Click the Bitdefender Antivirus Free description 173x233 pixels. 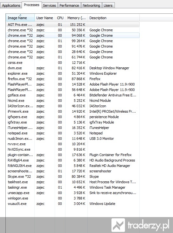point(113,95)
